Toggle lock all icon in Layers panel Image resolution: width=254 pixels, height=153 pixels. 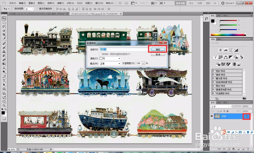227,111
